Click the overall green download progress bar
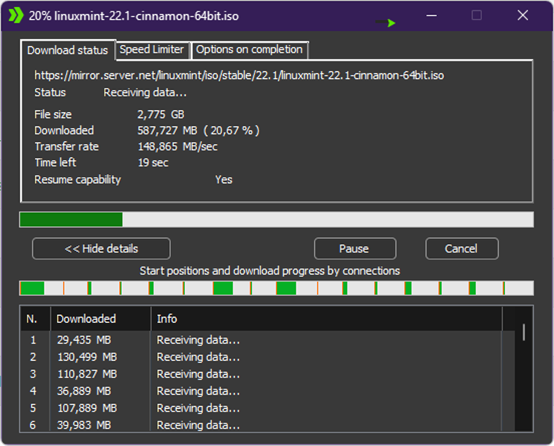The image size is (554, 446). coord(276,219)
